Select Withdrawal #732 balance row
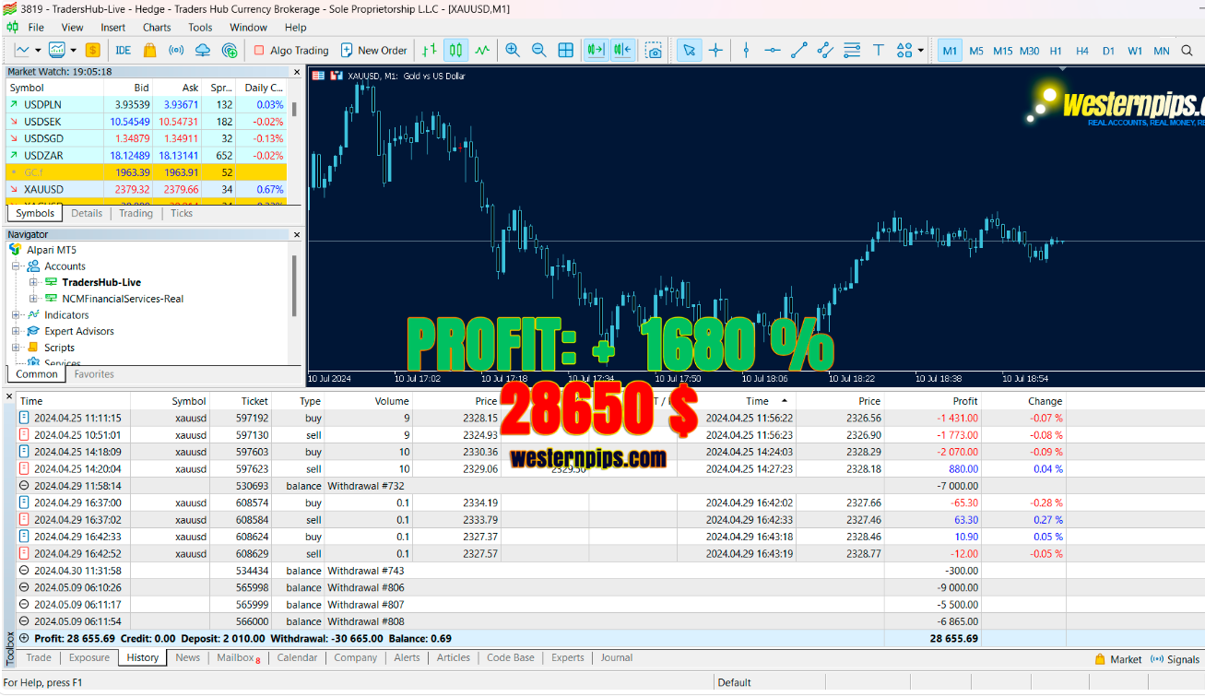The width and height of the screenshot is (1205, 697). (610, 486)
